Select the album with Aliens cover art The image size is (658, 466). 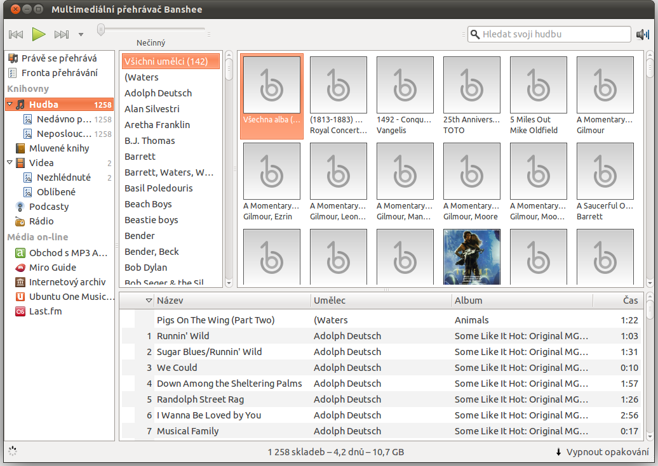coord(472,257)
